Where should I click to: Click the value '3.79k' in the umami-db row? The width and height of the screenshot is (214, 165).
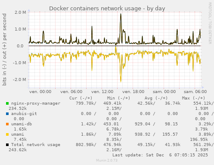pos(202,129)
